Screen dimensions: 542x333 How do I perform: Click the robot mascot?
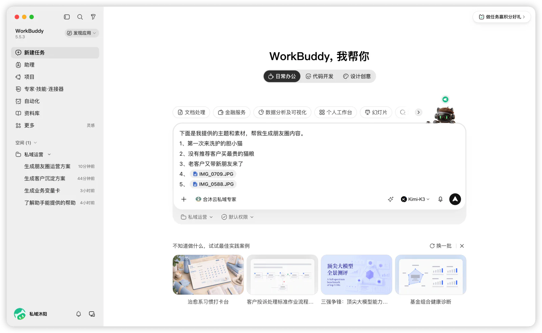(444, 116)
